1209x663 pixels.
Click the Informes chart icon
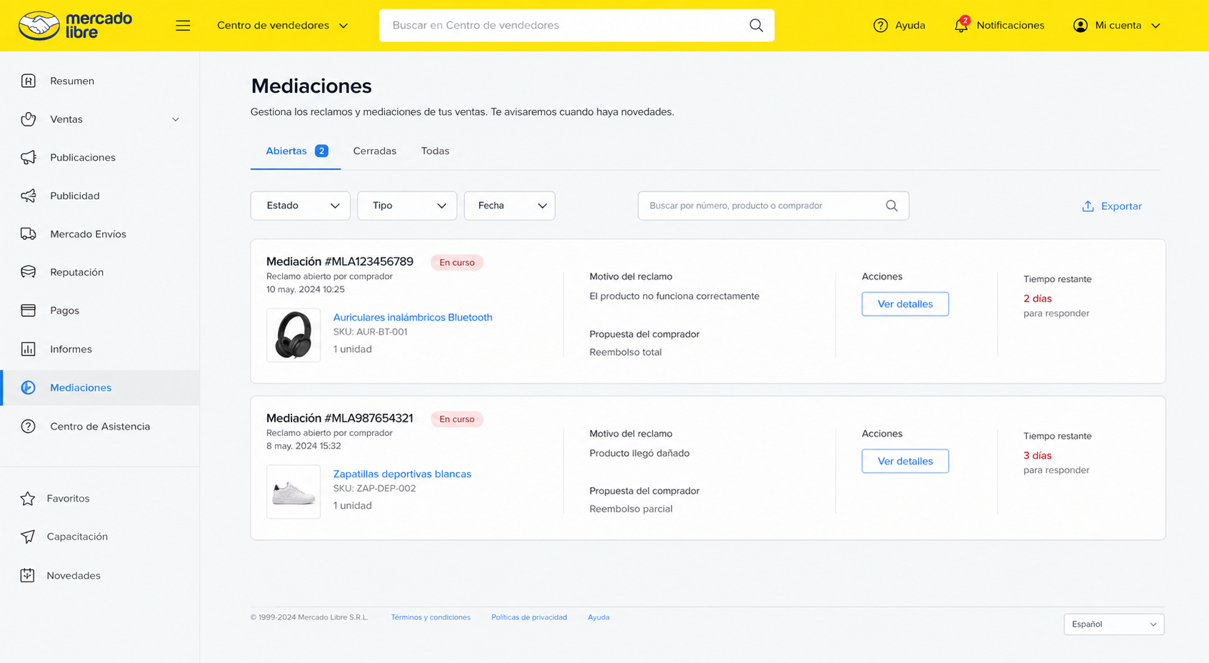click(x=28, y=349)
